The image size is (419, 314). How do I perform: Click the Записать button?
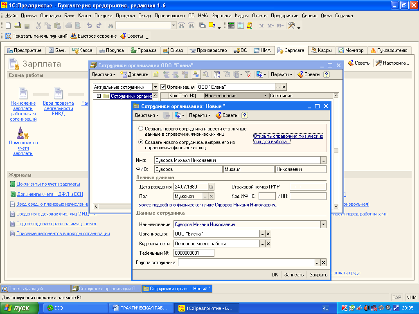point(294,275)
